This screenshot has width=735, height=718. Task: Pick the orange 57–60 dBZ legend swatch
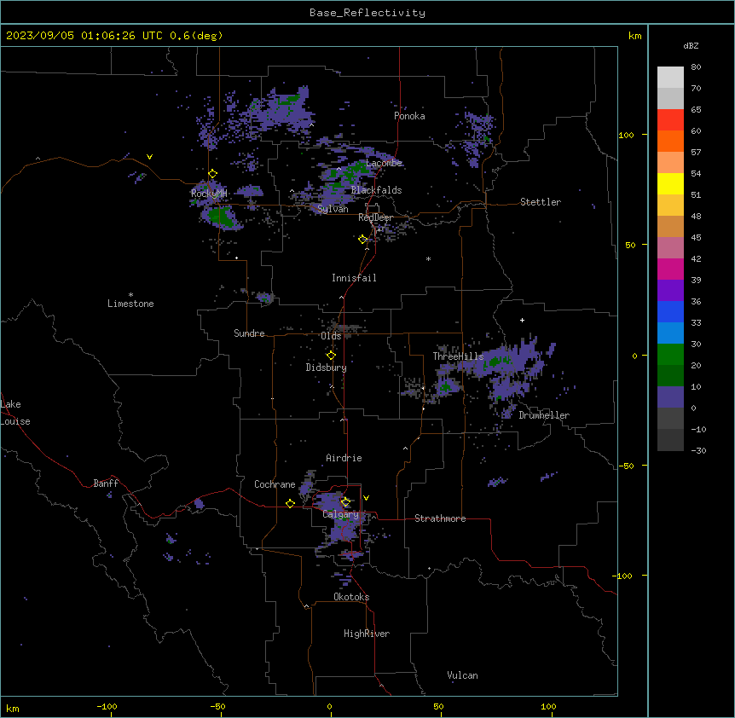pyautogui.click(x=670, y=141)
